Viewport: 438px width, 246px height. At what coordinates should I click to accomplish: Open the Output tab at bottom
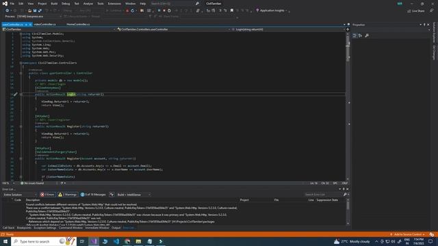tap(116, 228)
